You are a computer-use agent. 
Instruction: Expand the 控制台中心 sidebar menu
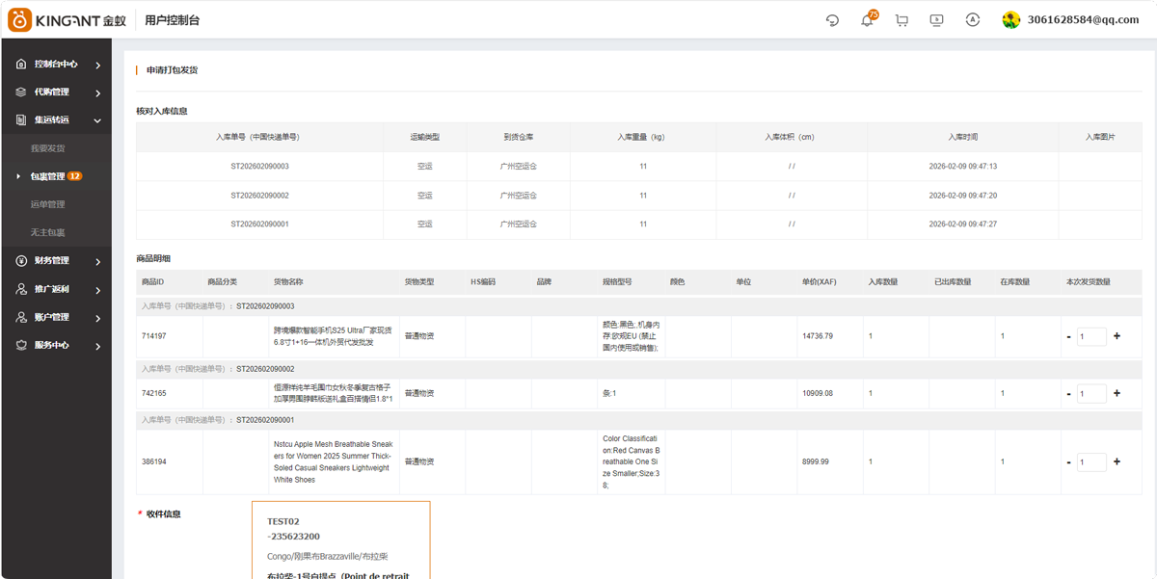tap(58, 65)
